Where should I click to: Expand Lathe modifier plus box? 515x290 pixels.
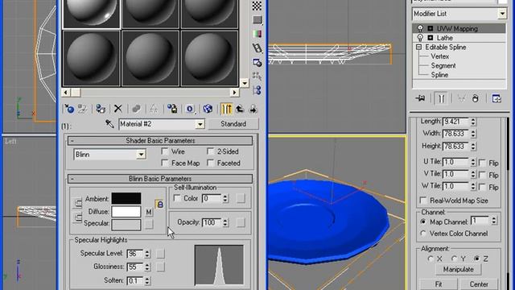point(431,38)
